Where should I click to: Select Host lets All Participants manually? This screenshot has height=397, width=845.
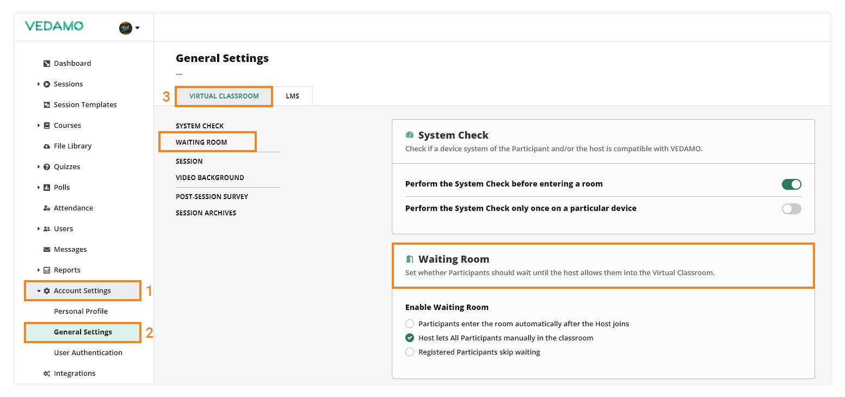coord(410,338)
